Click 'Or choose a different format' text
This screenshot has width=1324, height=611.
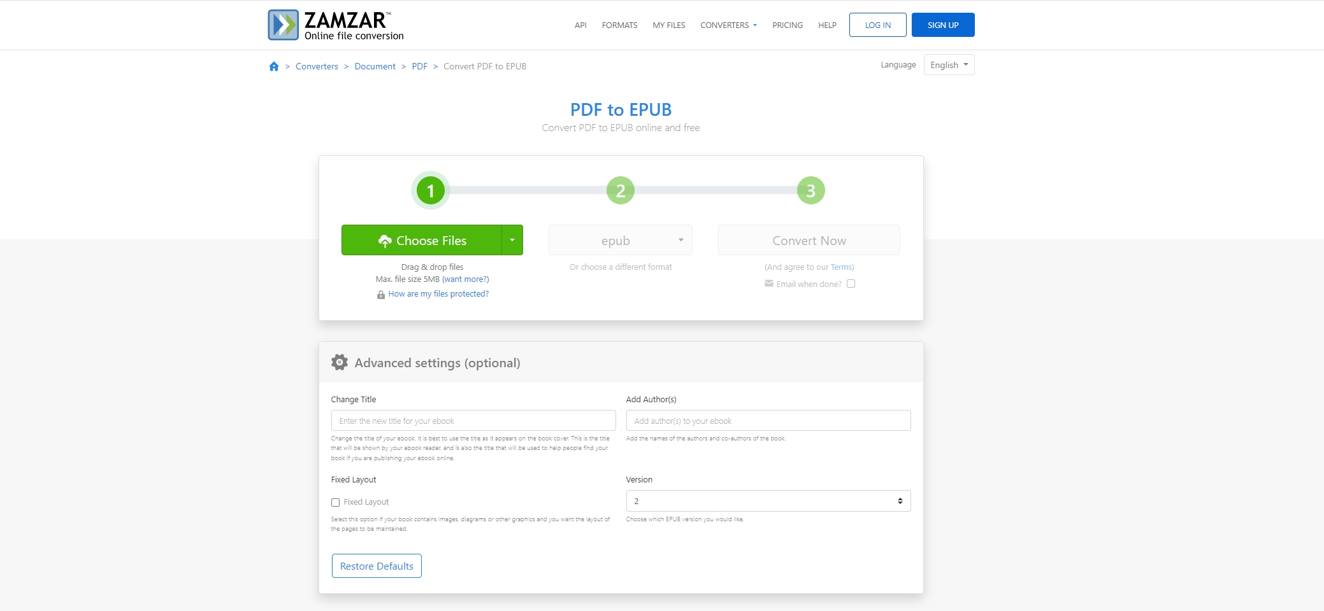tap(621, 267)
